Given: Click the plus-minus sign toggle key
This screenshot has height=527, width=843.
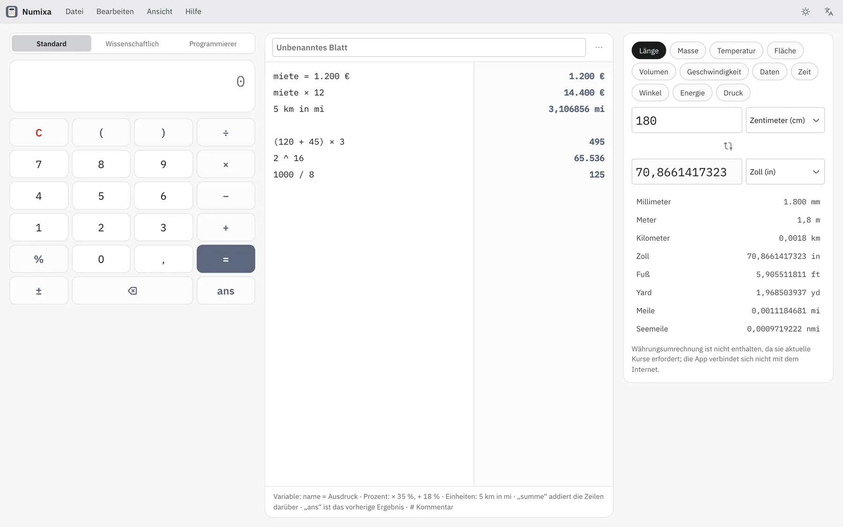Looking at the screenshot, I should point(39,291).
